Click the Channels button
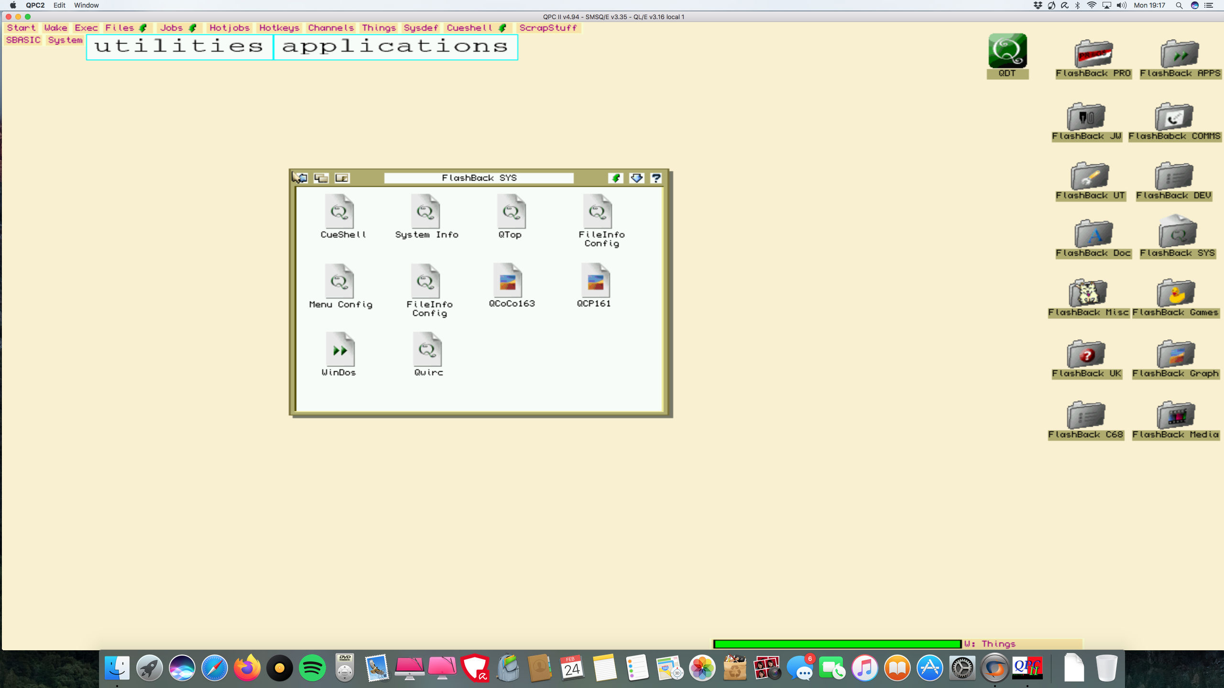Screen dimensions: 1224x688 (331, 28)
